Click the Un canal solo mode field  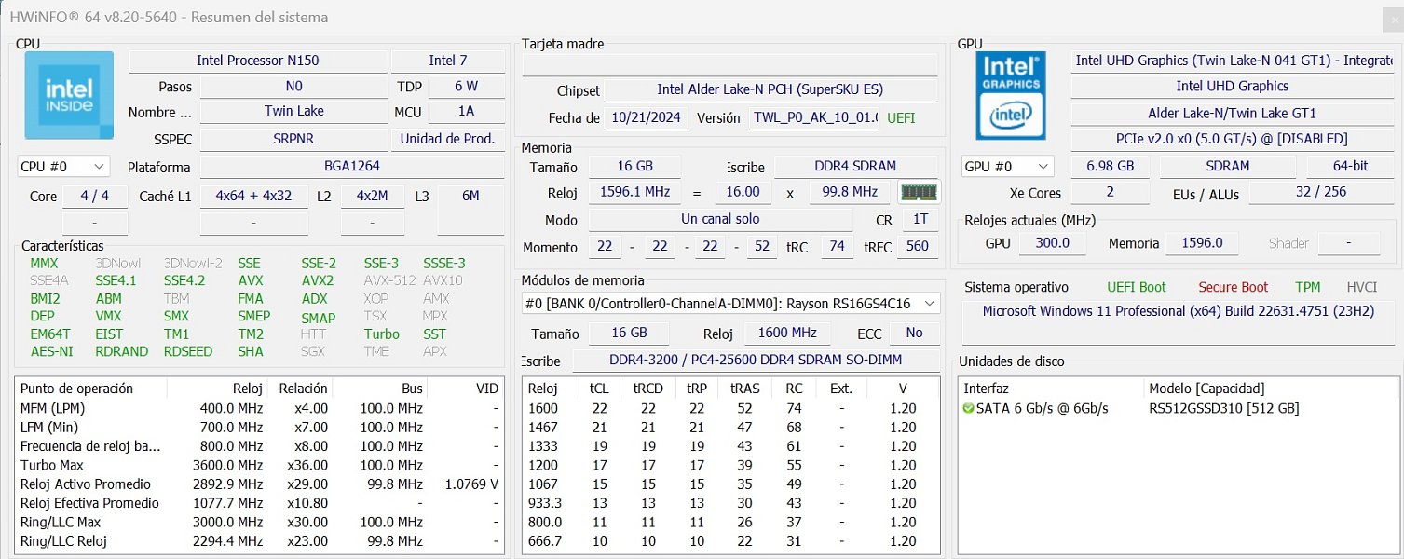point(720,220)
